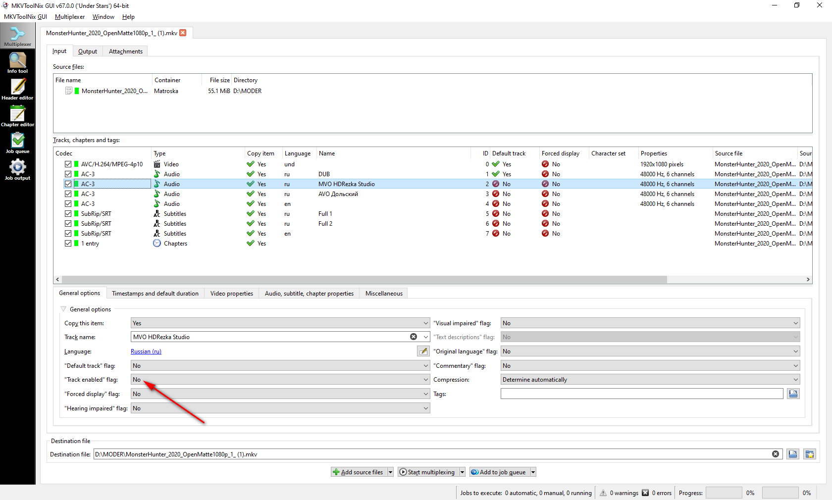
Task: Click the language edit pencil icon
Action: pos(423,351)
